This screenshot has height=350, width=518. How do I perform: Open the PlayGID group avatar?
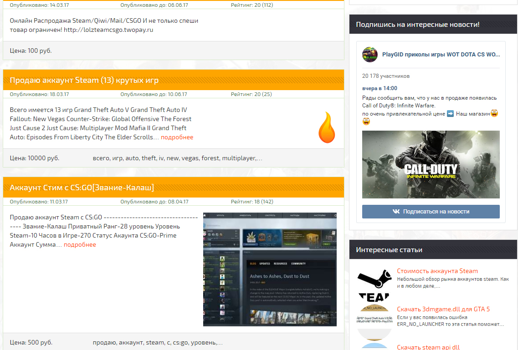click(370, 55)
